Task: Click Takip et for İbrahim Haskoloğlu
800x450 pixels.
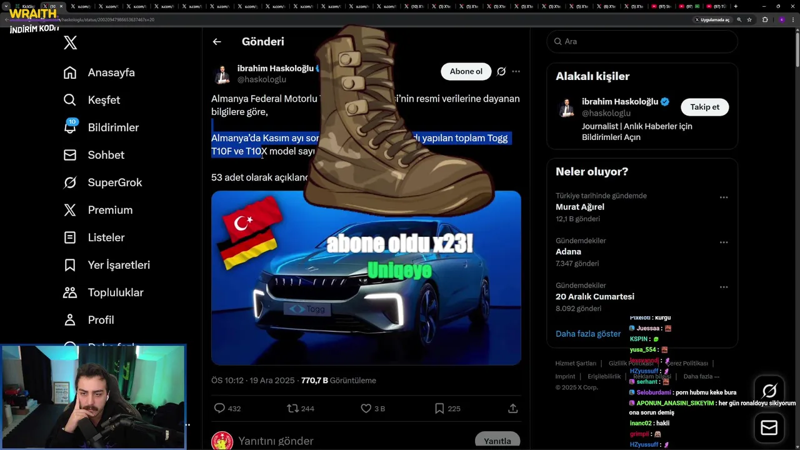Action: coord(704,107)
